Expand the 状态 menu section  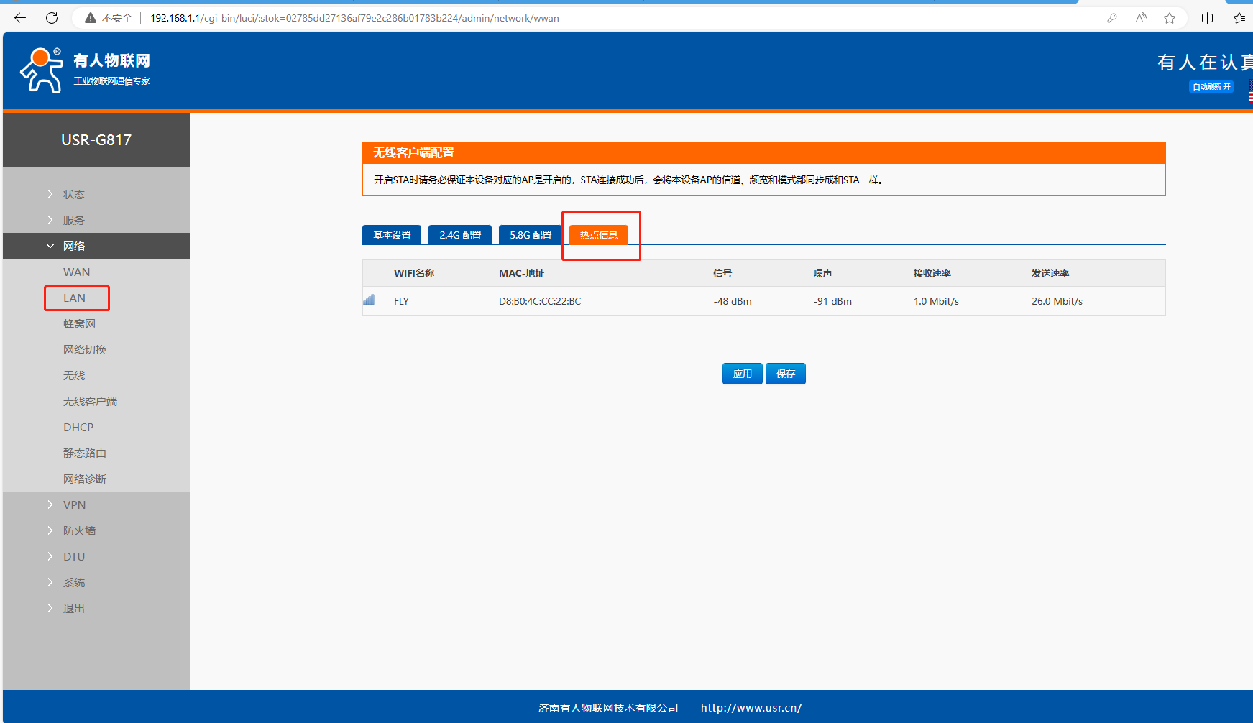pyautogui.click(x=73, y=195)
